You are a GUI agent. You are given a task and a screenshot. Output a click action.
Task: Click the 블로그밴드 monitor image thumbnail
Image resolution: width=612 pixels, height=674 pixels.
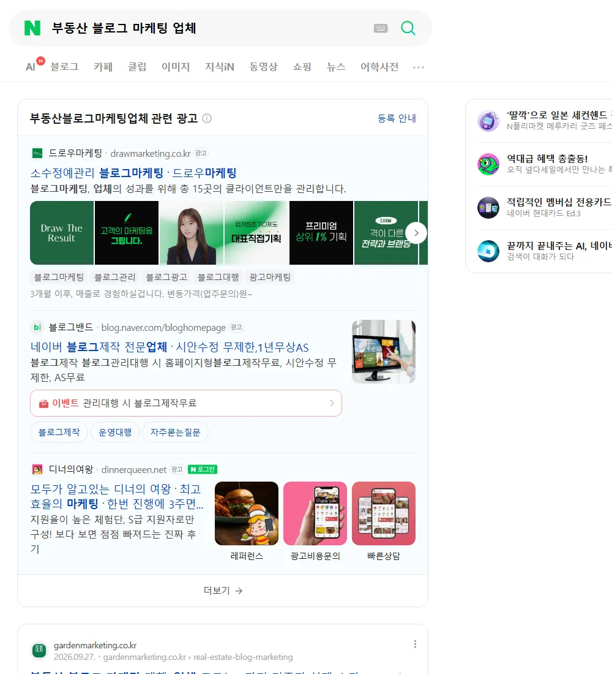coord(384,352)
